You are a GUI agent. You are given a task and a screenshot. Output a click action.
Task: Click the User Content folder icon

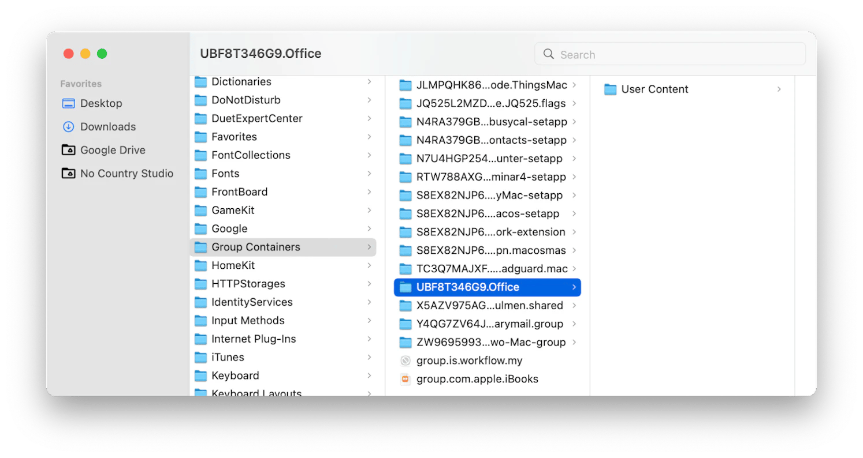[x=610, y=89]
